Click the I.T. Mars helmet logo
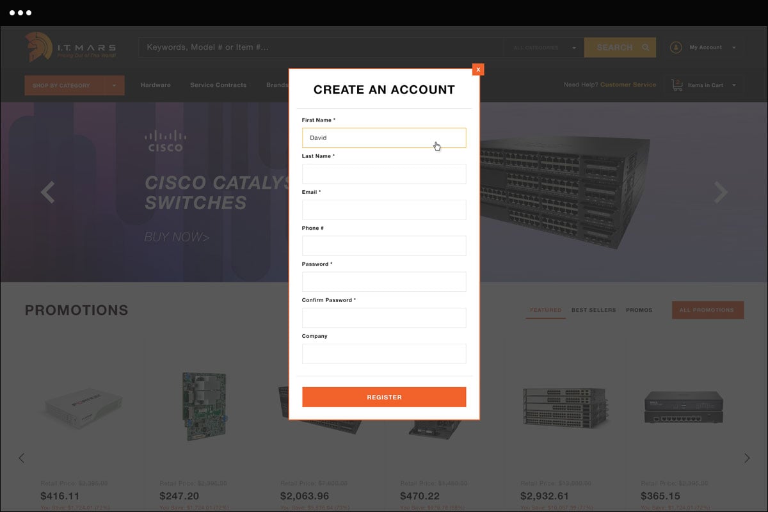The width and height of the screenshot is (768, 512). point(38,47)
